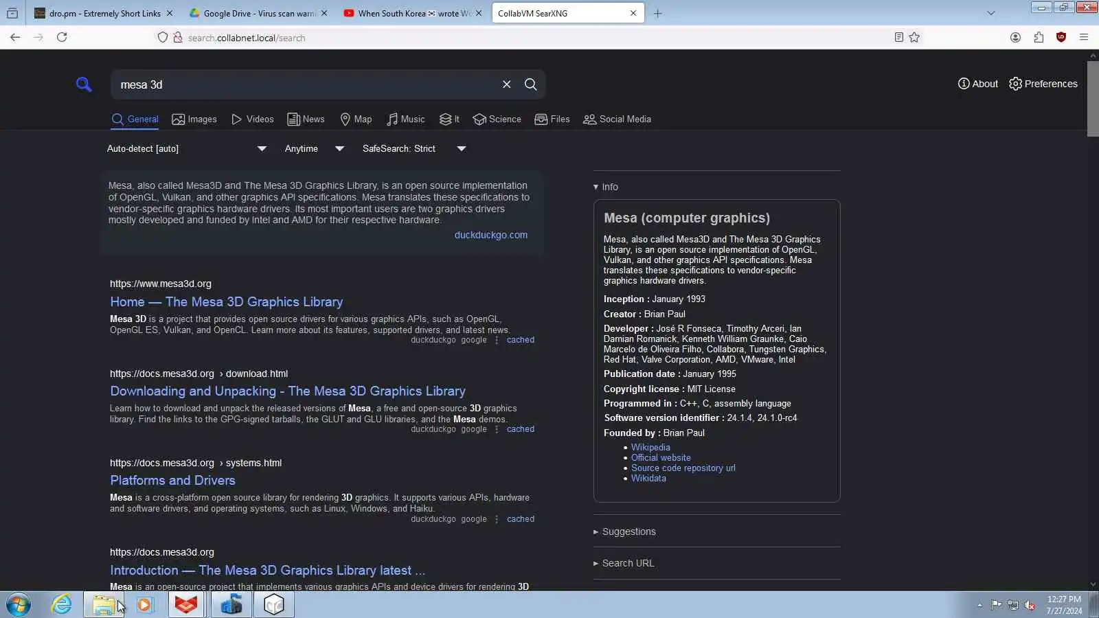The height and width of the screenshot is (618, 1099).
Task: Reload the current page
Action: pyautogui.click(x=62, y=37)
